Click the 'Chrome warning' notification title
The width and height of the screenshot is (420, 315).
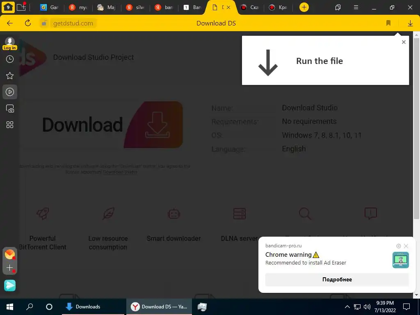click(292, 254)
